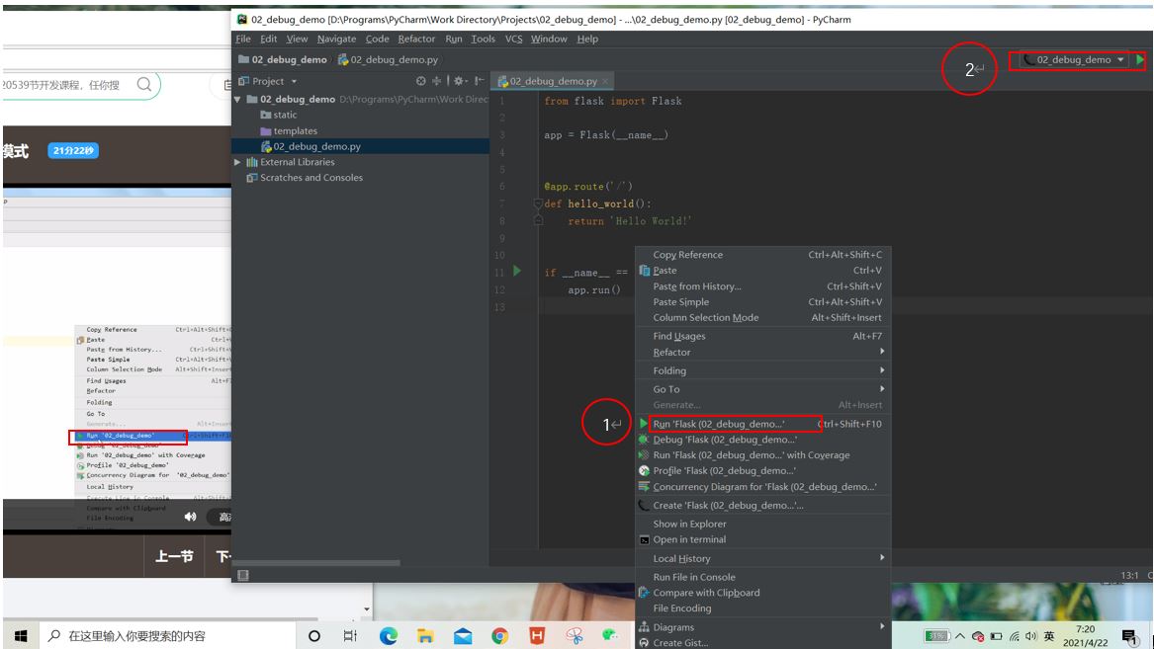Click the speaker volume icon in video player
Screen dimensions: 1154x649
click(x=190, y=517)
